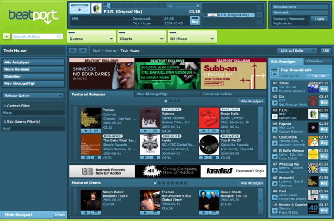This screenshot has width=334, height=221.
Task: Play all Top Downloads tracks
Action: (274, 73)
